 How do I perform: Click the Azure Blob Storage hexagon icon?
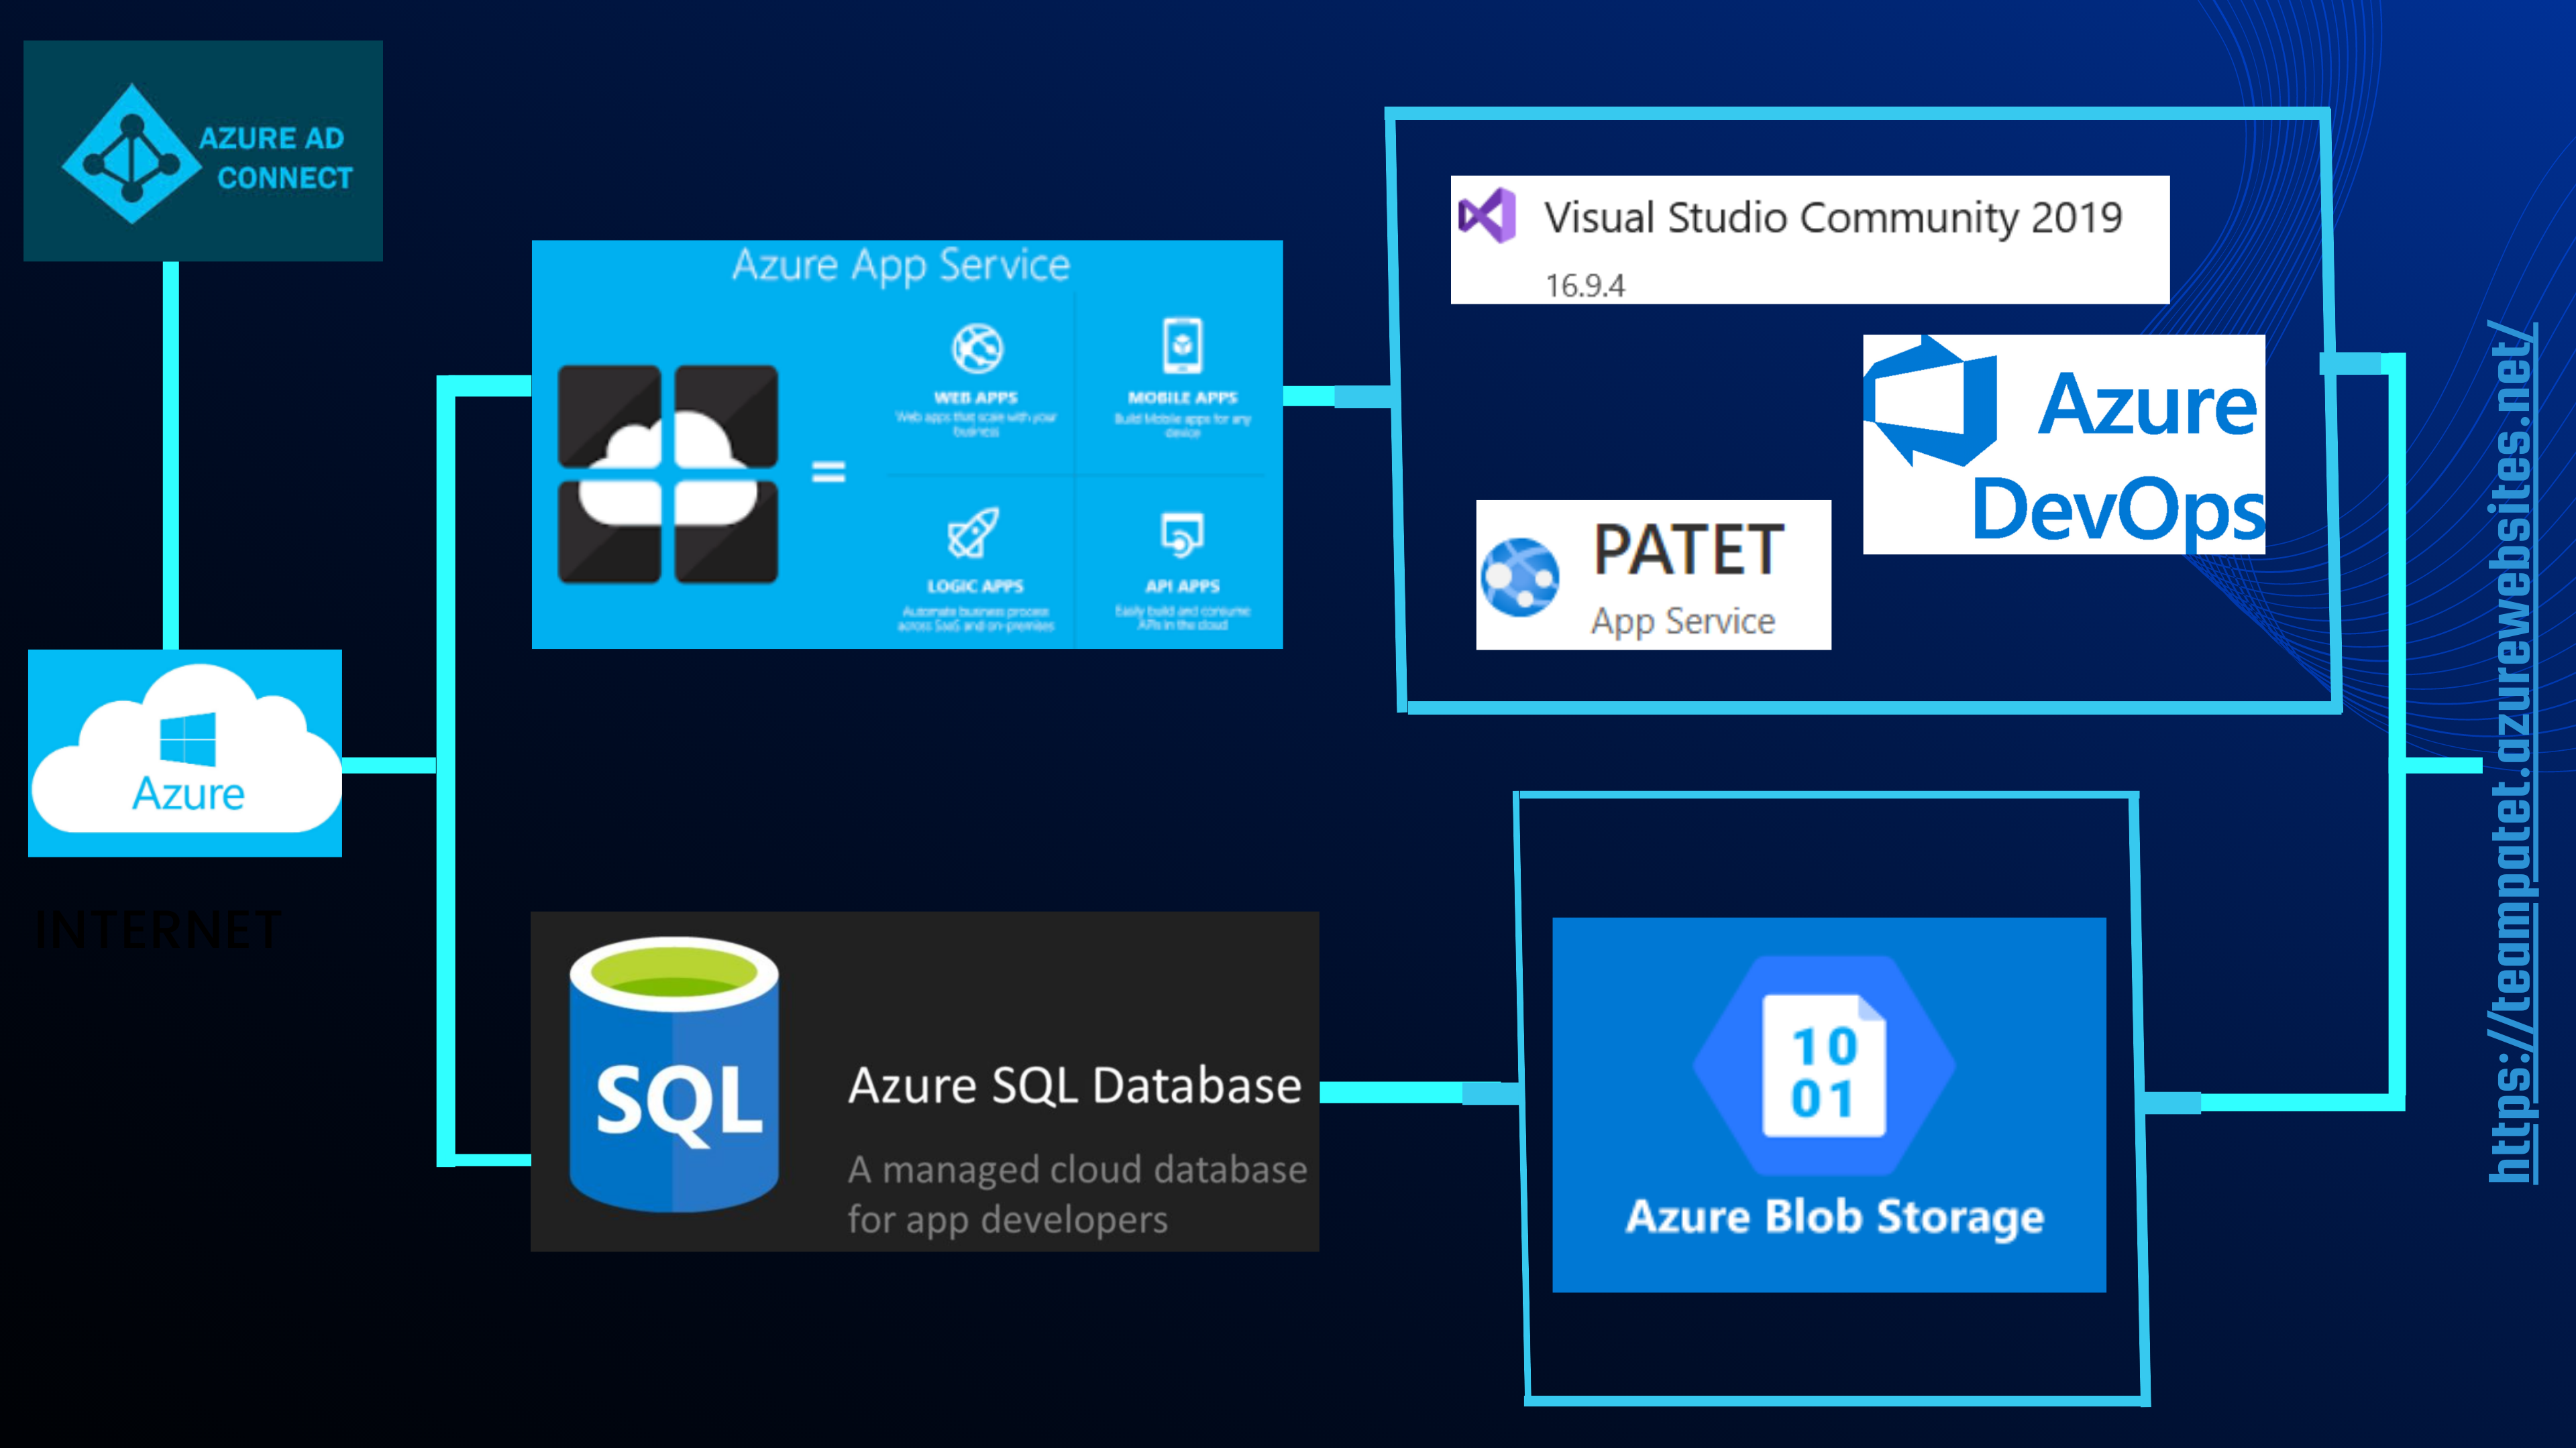1824,1065
